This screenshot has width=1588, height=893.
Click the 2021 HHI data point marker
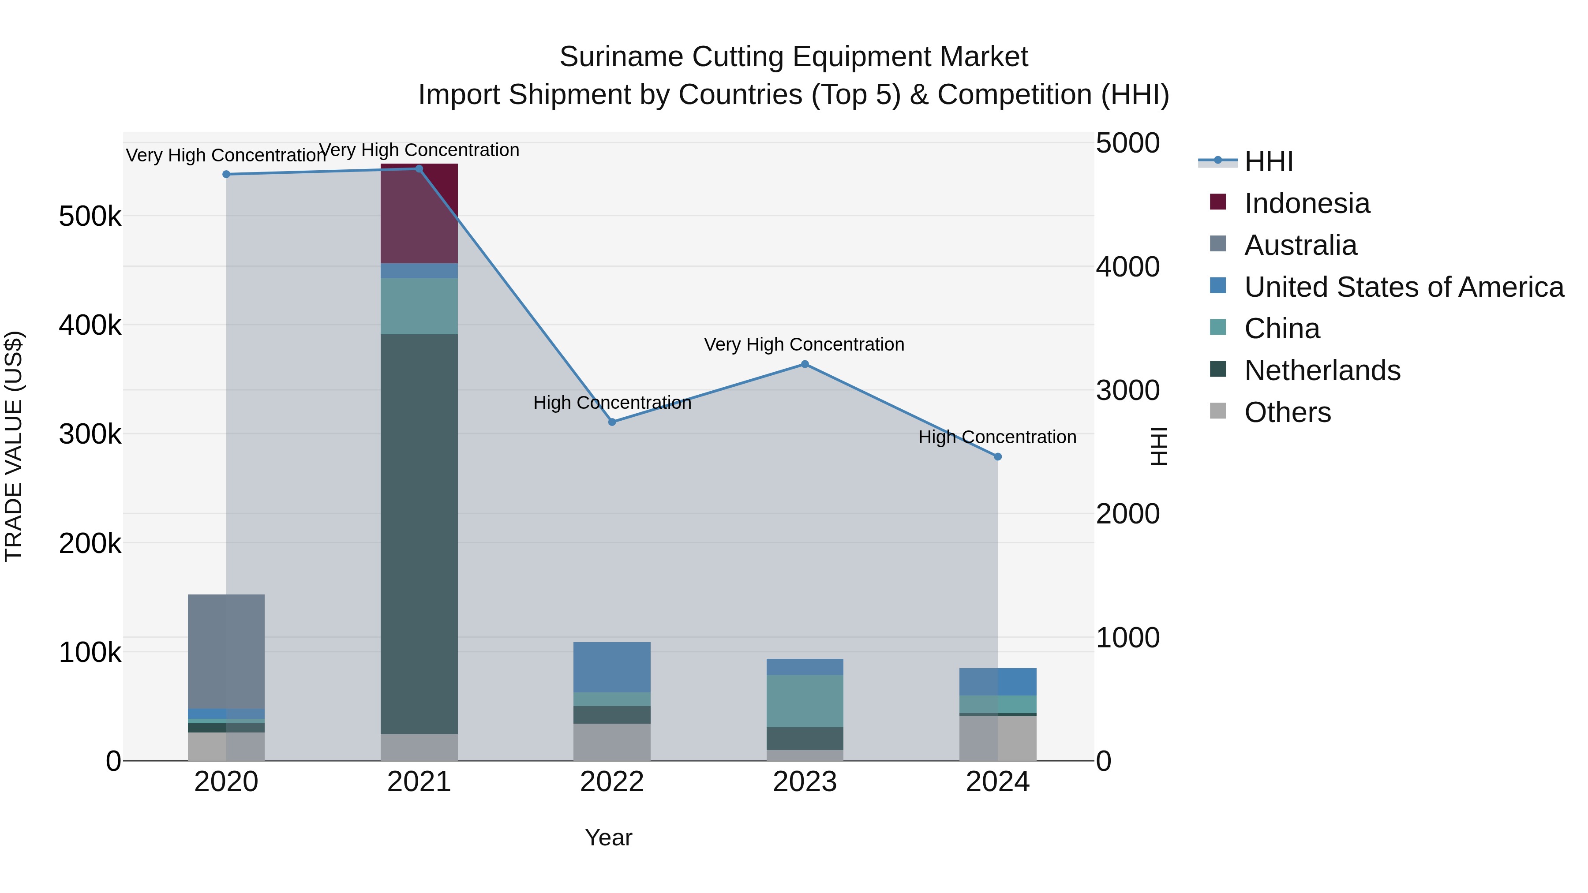point(419,169)
